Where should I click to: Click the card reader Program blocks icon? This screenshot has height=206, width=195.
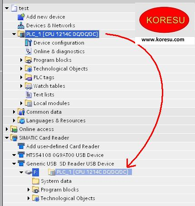click(x=36, y=190)
